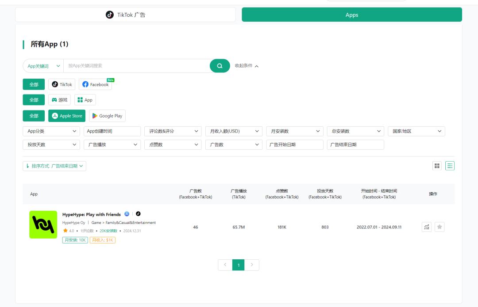
Task: Select page 1 in pagination
Action: click(x=239, y=265)
